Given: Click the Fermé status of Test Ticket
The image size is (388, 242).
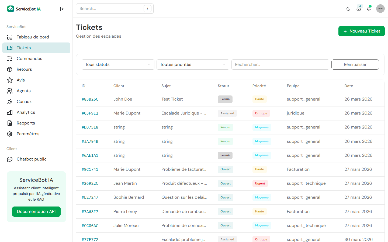Looking at the screenshot, I should pos(225,99).
